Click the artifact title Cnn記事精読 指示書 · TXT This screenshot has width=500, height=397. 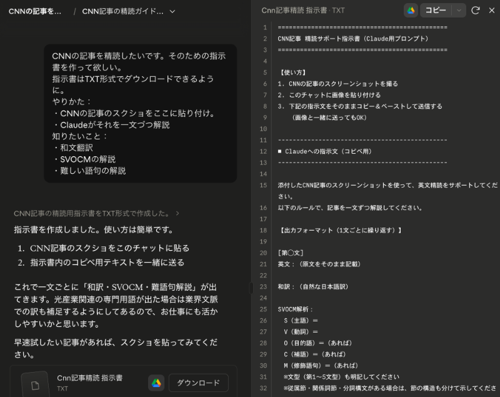coord(303,11)
